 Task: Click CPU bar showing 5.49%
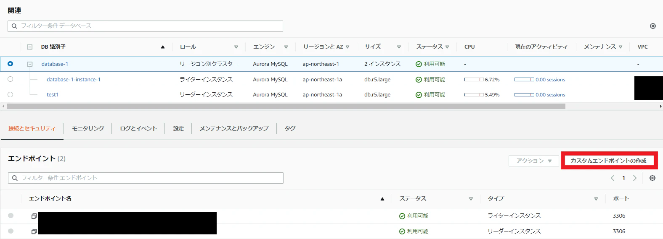[474, 95]
